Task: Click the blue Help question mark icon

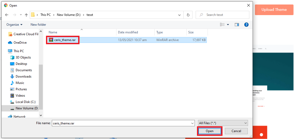Action: 246,25
